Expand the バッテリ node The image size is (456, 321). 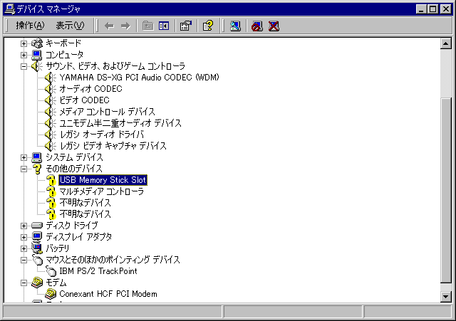[x=24, y=248]
